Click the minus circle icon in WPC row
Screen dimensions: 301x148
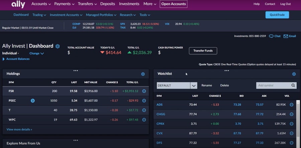point(144,120)
